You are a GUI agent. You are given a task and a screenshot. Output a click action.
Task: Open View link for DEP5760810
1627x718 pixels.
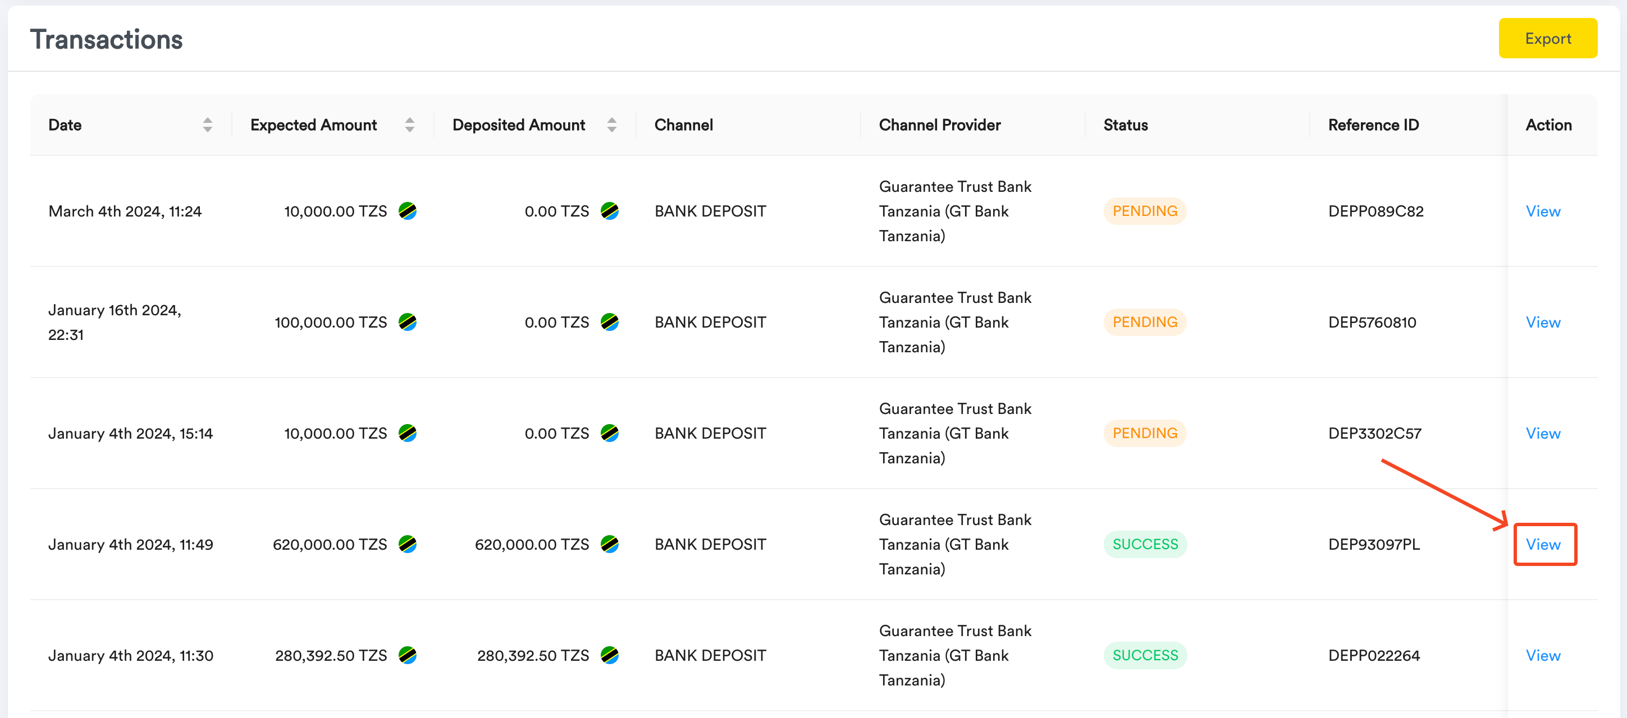[x=1542, y=323]
